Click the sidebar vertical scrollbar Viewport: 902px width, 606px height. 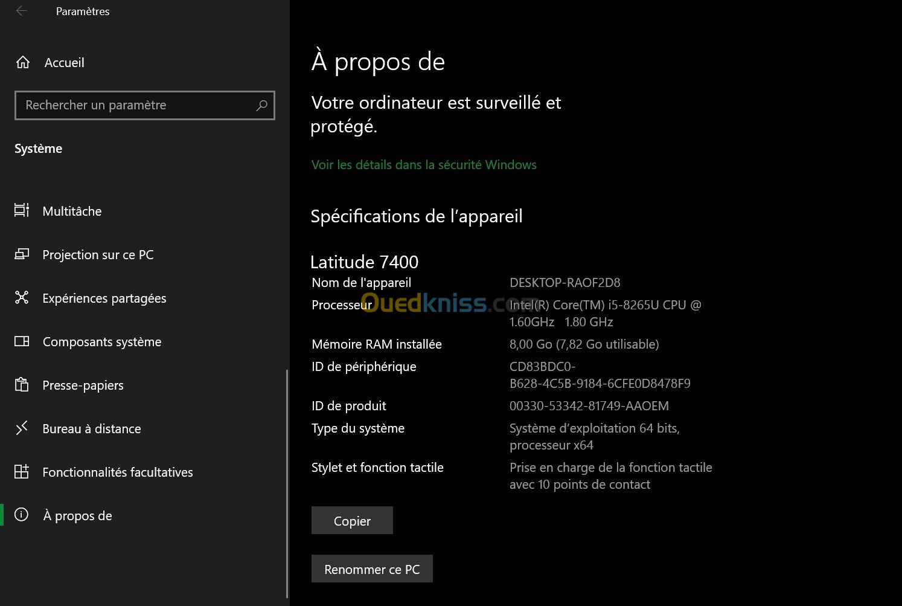tap(287, 483)
